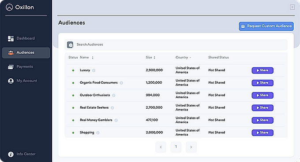Viewport: 300px width, 162px height.
Task: Click the Luxury row green status dot
Action: click(x=73, y=70)
